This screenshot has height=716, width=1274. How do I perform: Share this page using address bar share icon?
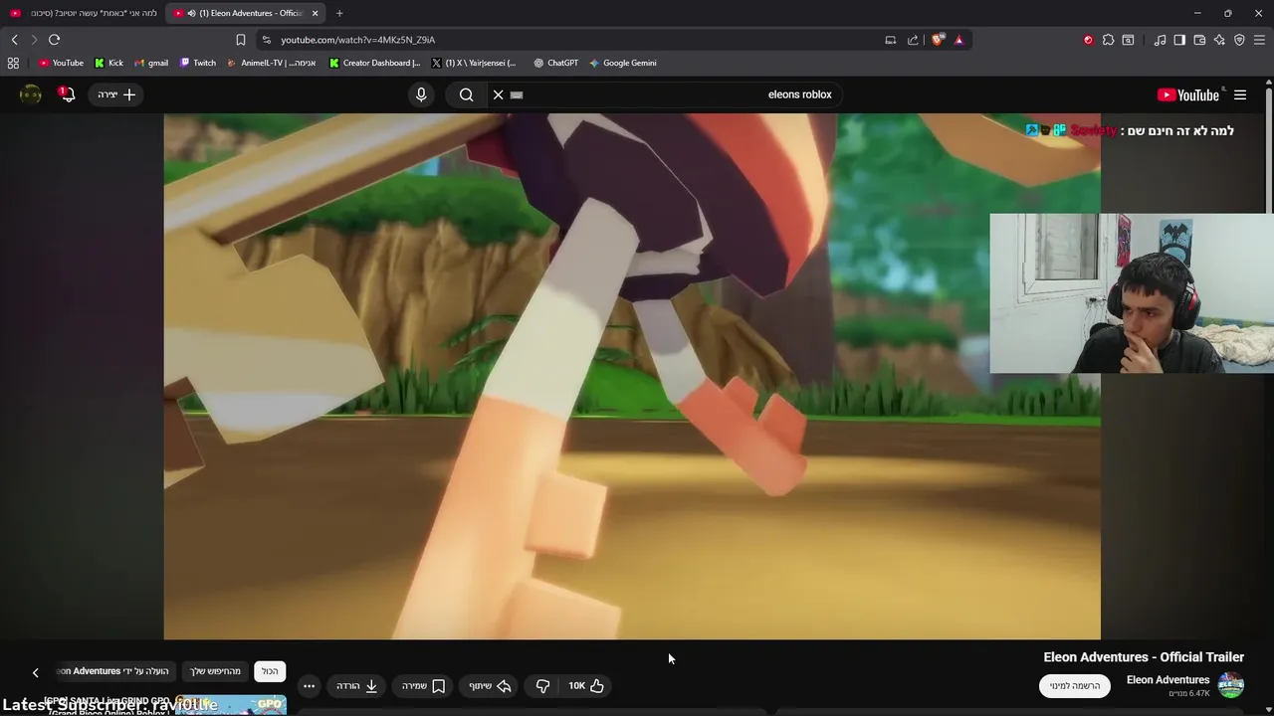click(913, 40)
